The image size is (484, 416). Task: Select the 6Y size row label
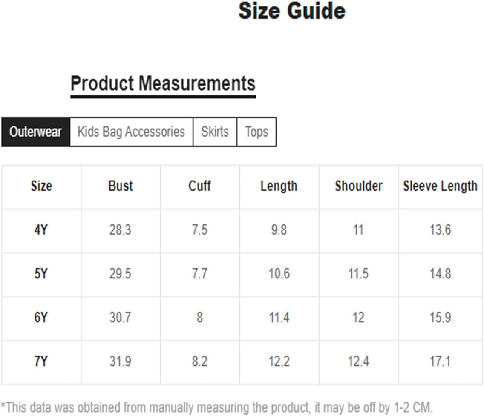(x=41, y=318)
